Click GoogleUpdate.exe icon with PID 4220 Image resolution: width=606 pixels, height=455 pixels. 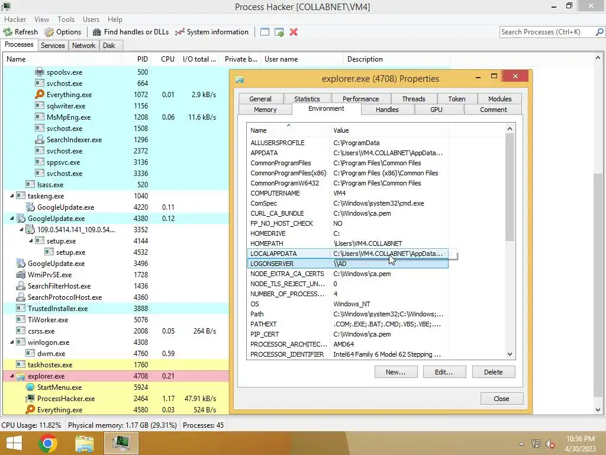coord(30,207)
